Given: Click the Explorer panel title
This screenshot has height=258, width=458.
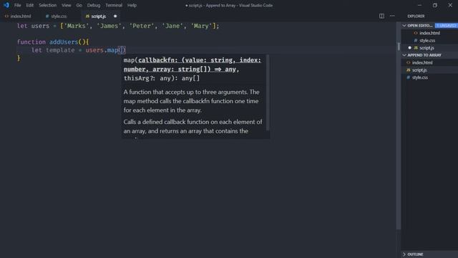Looking at the screenshot, I should pos(416,16).
